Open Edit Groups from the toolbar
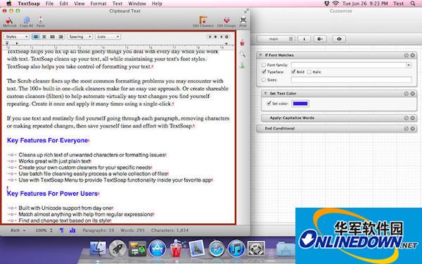Screen dimensions: 422x264 pos(226,22)
